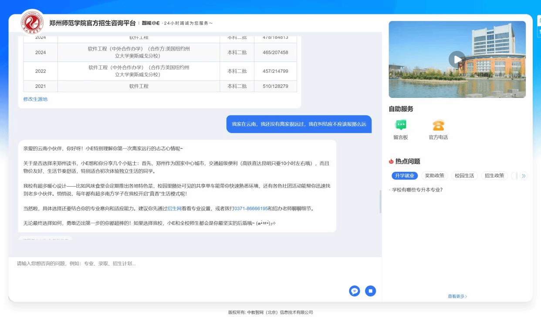The height and width of the screenshot is (322, 541).
Task: Click question 学校有哪些专升本专业?
Action: (417, 190)
